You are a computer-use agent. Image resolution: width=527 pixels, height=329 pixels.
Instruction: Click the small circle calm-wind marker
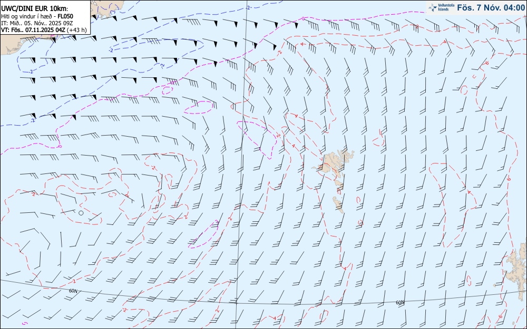(x=81, y=213)
